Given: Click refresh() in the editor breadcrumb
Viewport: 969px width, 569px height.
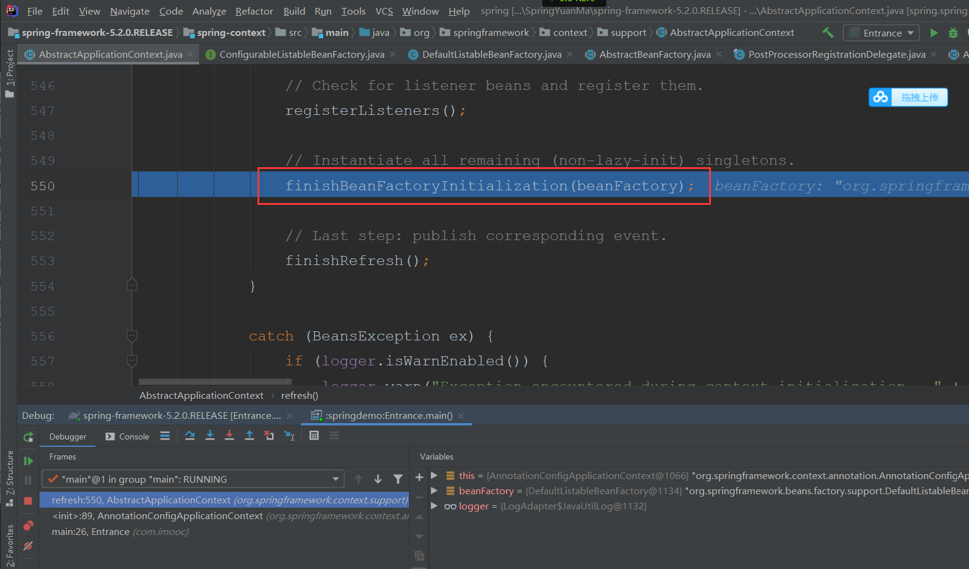Looking at the screenshot, I should click(x=299, y=396).
